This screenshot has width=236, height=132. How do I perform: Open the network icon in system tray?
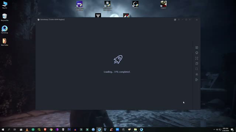[x=220, y=129]
